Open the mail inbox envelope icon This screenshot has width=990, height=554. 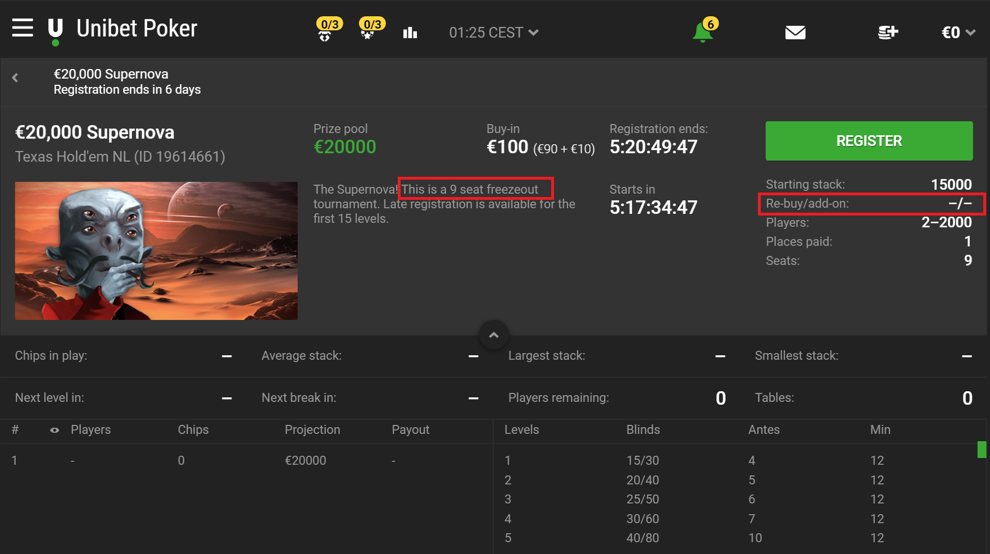(795, 33)
